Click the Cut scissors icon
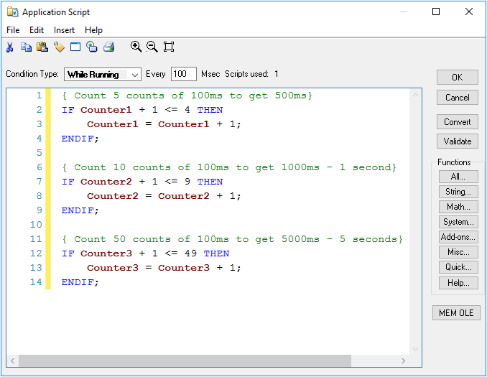Image resolution: width=487 pixels, height=377 pixels. 10,47
